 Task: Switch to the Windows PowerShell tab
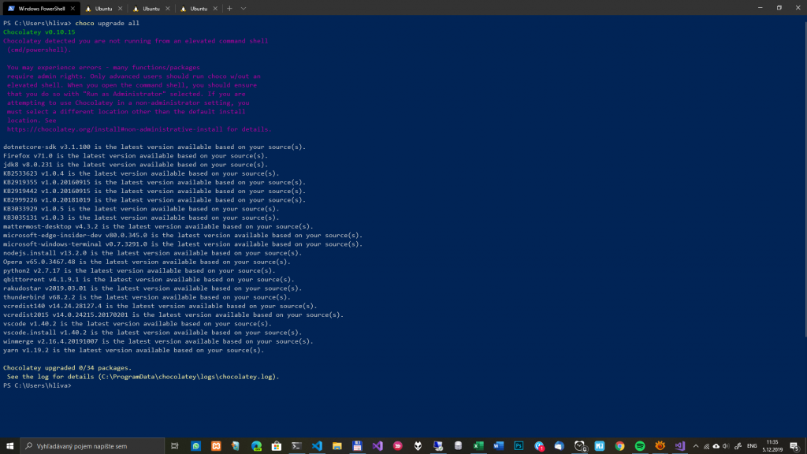click(40, 8)
